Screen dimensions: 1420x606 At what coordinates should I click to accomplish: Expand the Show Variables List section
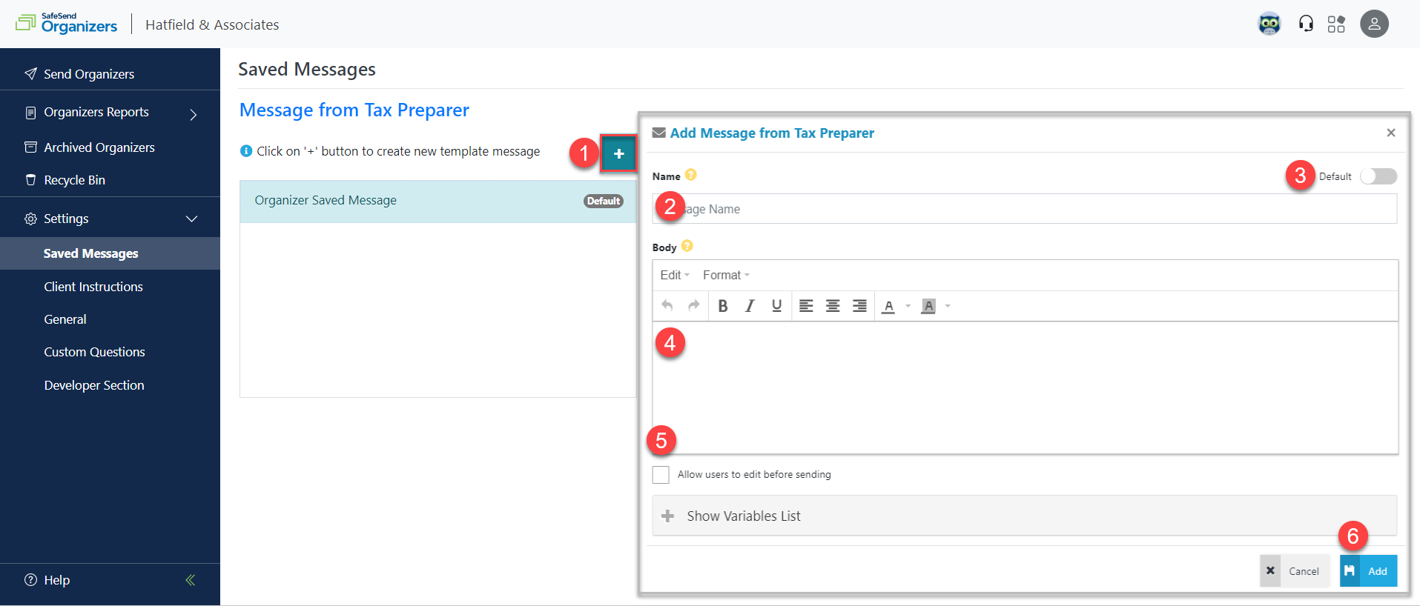click(x=1025, y=516)
